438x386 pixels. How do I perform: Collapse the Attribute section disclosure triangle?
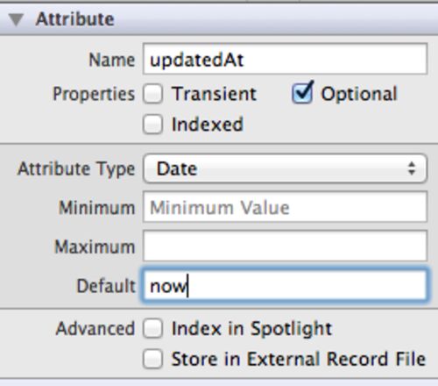(16, 20)
